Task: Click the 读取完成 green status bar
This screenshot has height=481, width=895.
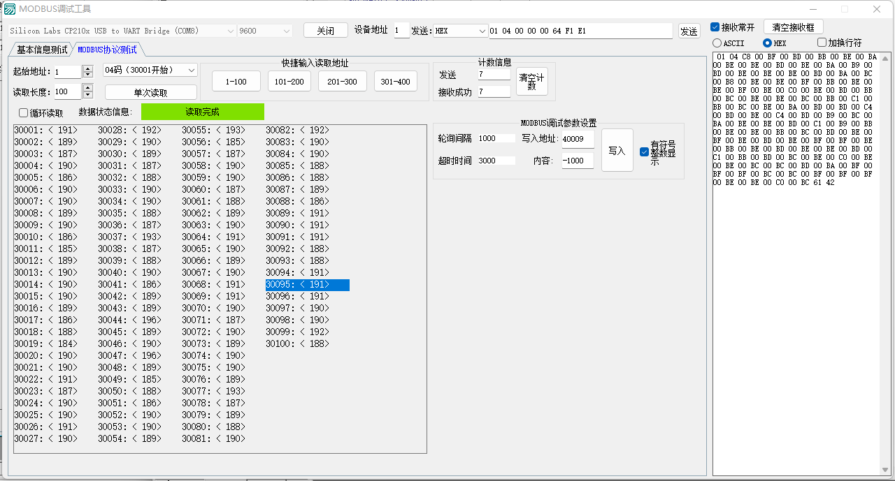Action: click(203, 112)
